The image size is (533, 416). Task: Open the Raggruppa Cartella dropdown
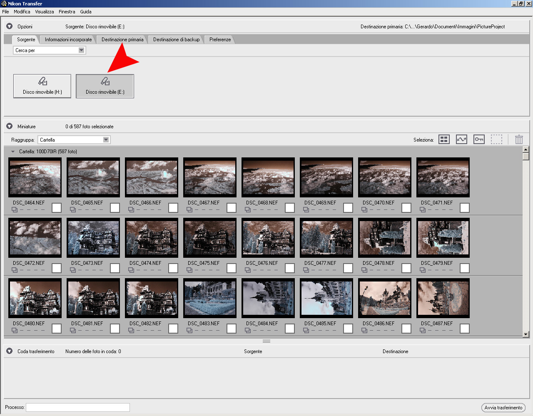tap(74, 140)
